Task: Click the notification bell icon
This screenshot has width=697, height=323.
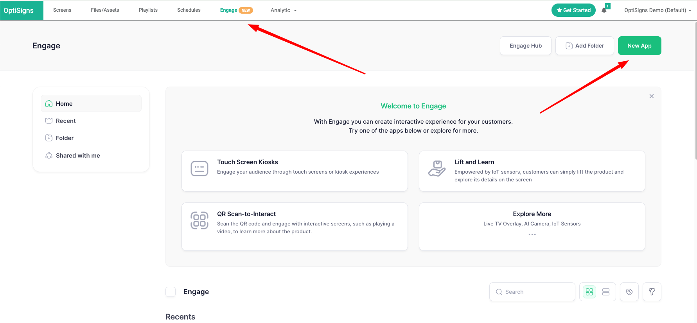Action: tap(604, 11)
